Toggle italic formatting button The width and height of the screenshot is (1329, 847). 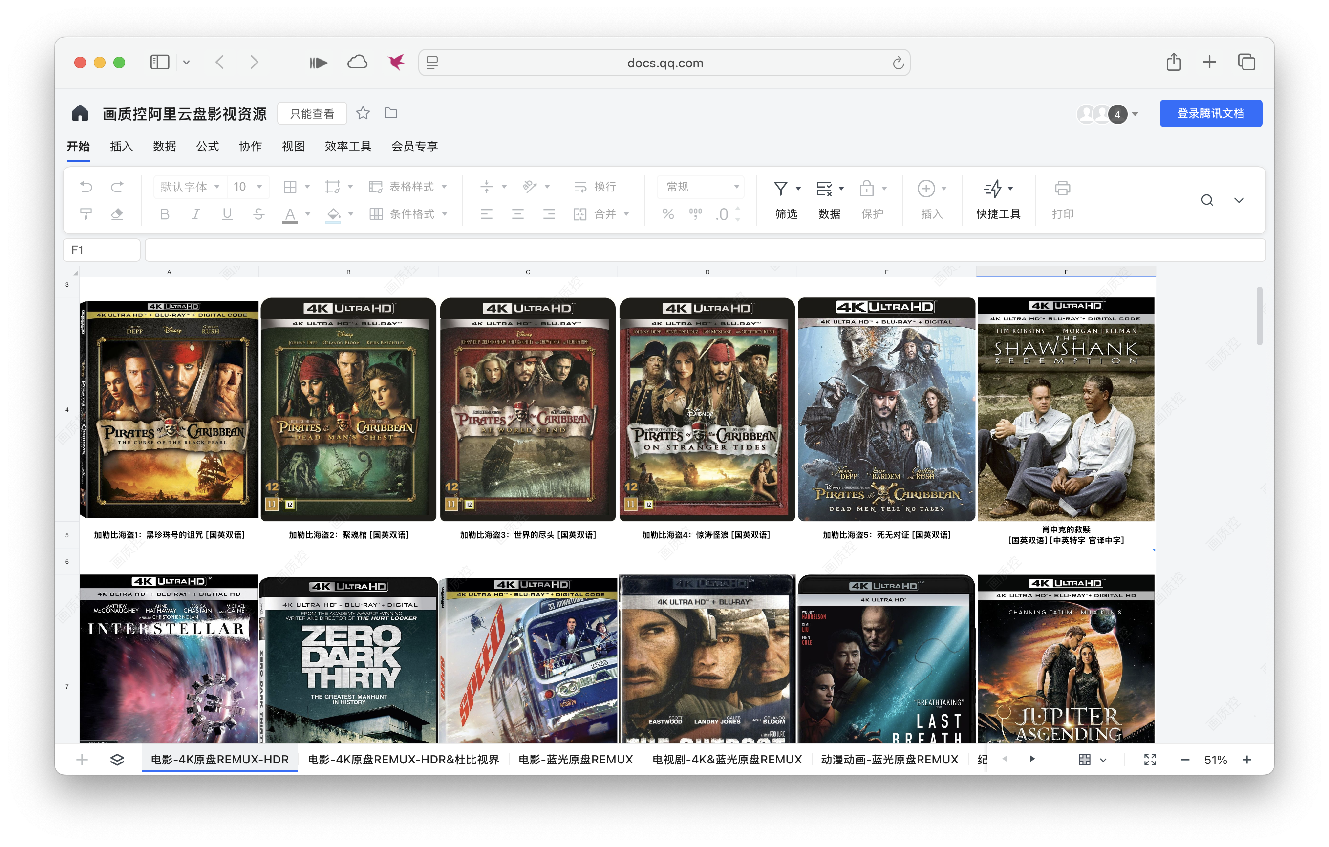point(195,214)
